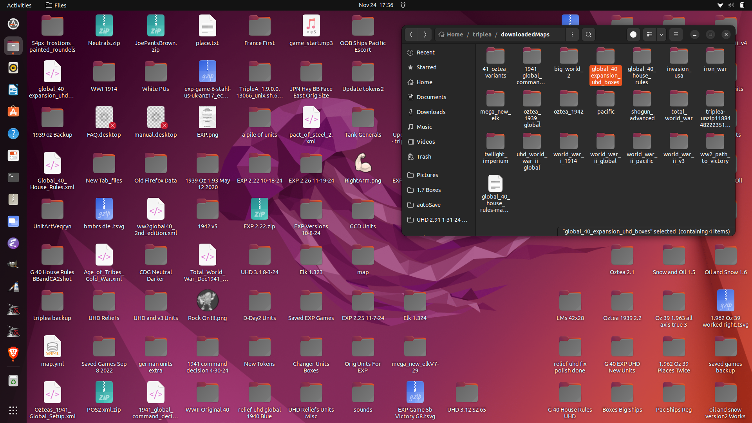Image resolution: width=752 pixels, height=423 pixels.
Task: Open Recent in the Files sidebar
Action: tap(439, 52)
